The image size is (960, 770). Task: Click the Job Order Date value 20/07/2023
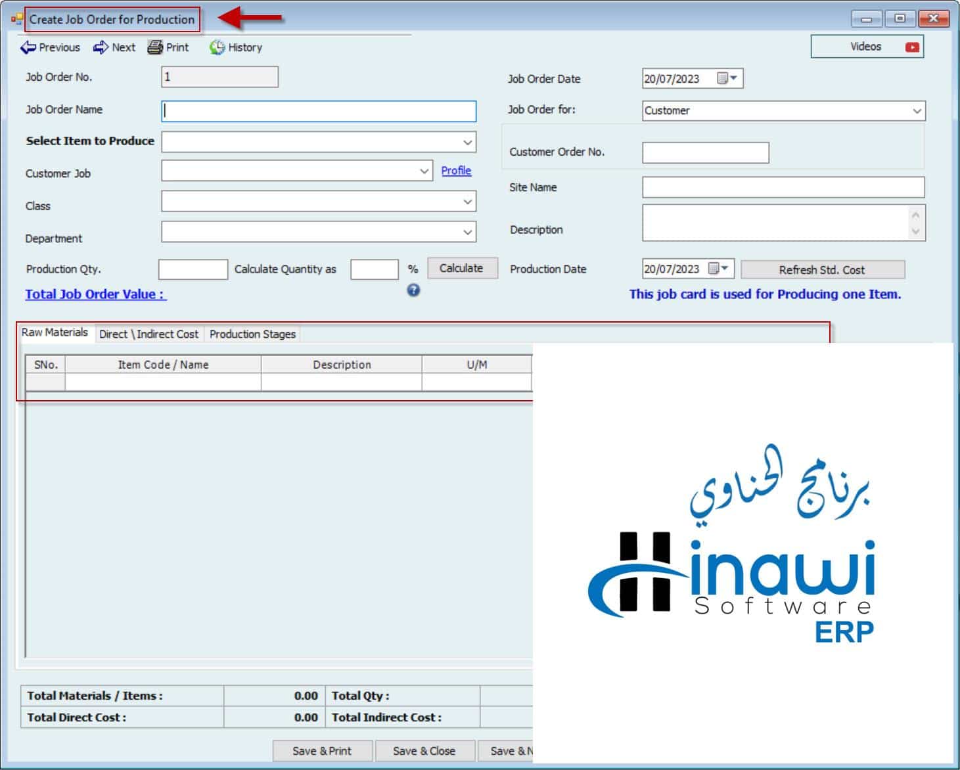click(672, 79)
